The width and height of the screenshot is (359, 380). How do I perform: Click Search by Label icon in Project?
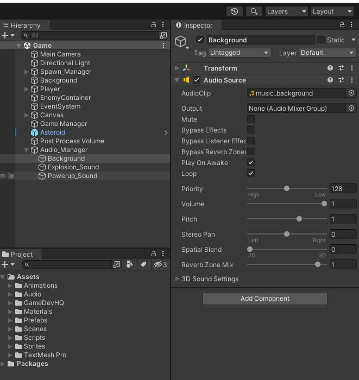[x=143, y=264]
